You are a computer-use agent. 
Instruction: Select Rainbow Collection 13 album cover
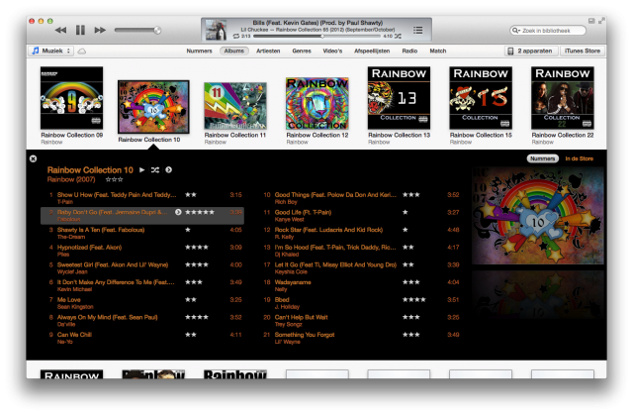(399, 98)
